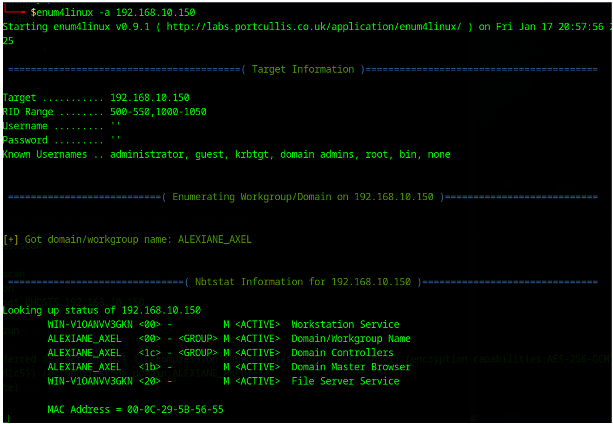Select the MAC Address 00-0C-29-5B-56-55 line
613x424 pixels.
(135, 410)
